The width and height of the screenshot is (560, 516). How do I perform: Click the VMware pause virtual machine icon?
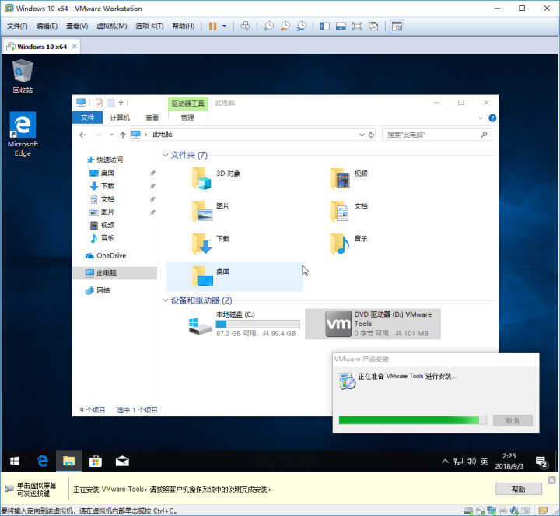(213, 26)
